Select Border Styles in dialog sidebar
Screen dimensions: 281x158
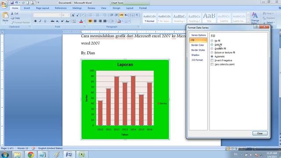[x=198, y=50]
